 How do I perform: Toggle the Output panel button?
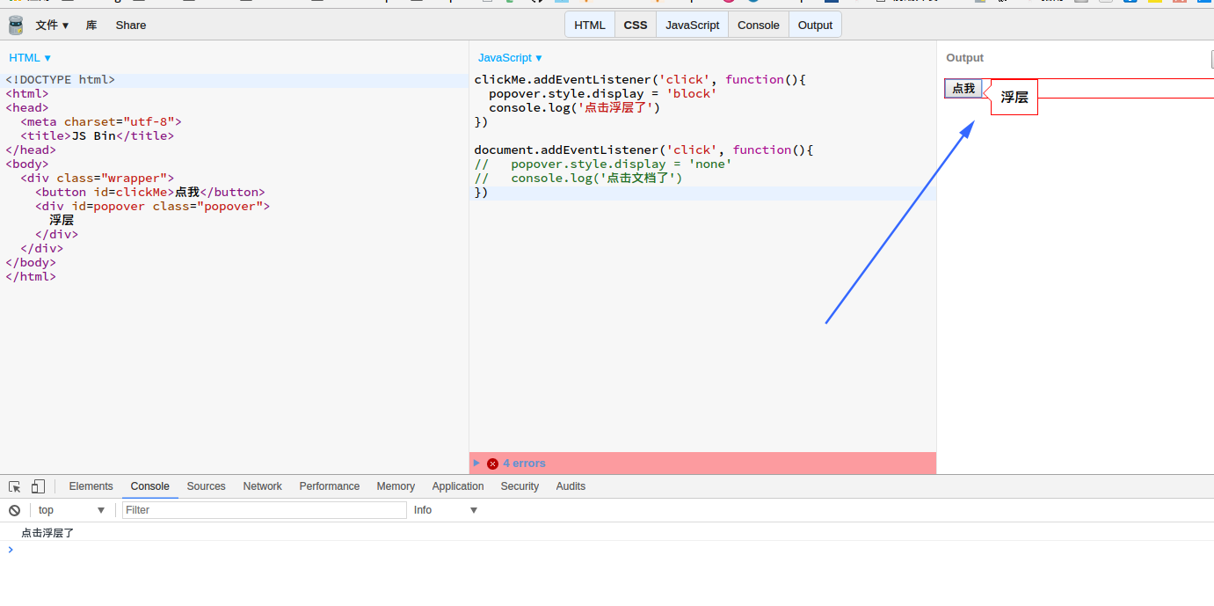pos(815,25)
